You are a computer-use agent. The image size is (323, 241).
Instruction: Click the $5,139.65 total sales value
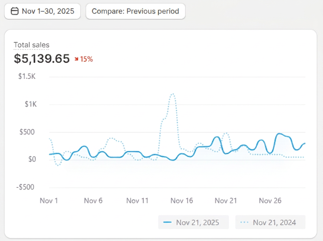pos(42,59)
